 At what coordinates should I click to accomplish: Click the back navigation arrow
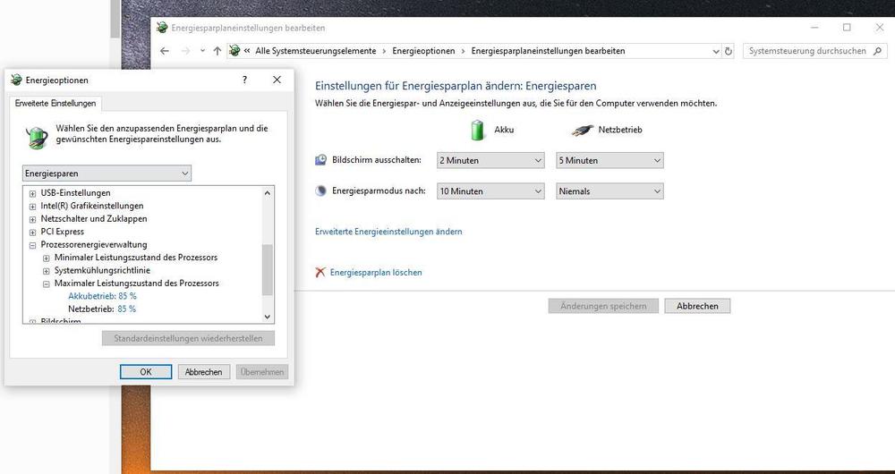coord(164,51)
